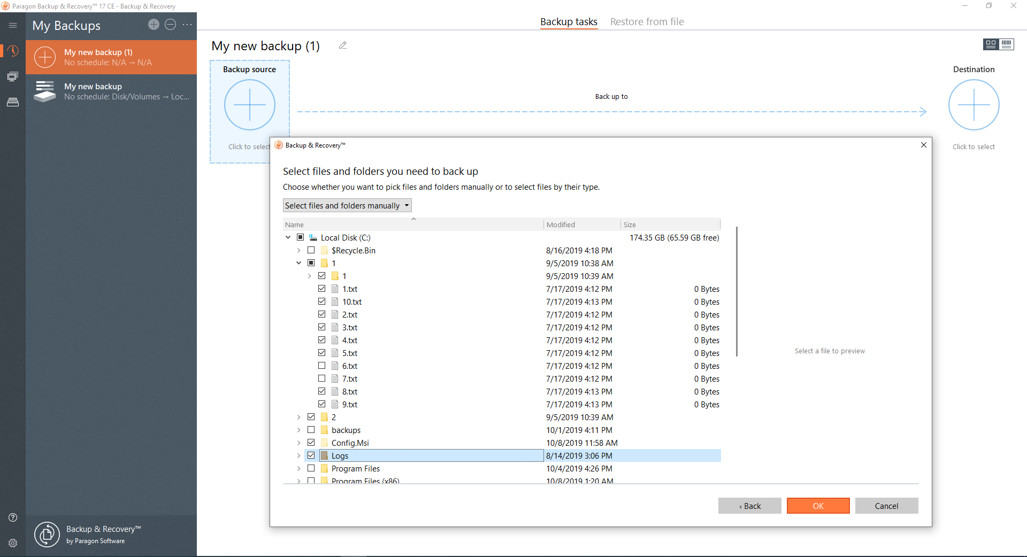Viewport: 1027px width, 557px height.
Task: Click the Back button
Action: pos(749,506)
